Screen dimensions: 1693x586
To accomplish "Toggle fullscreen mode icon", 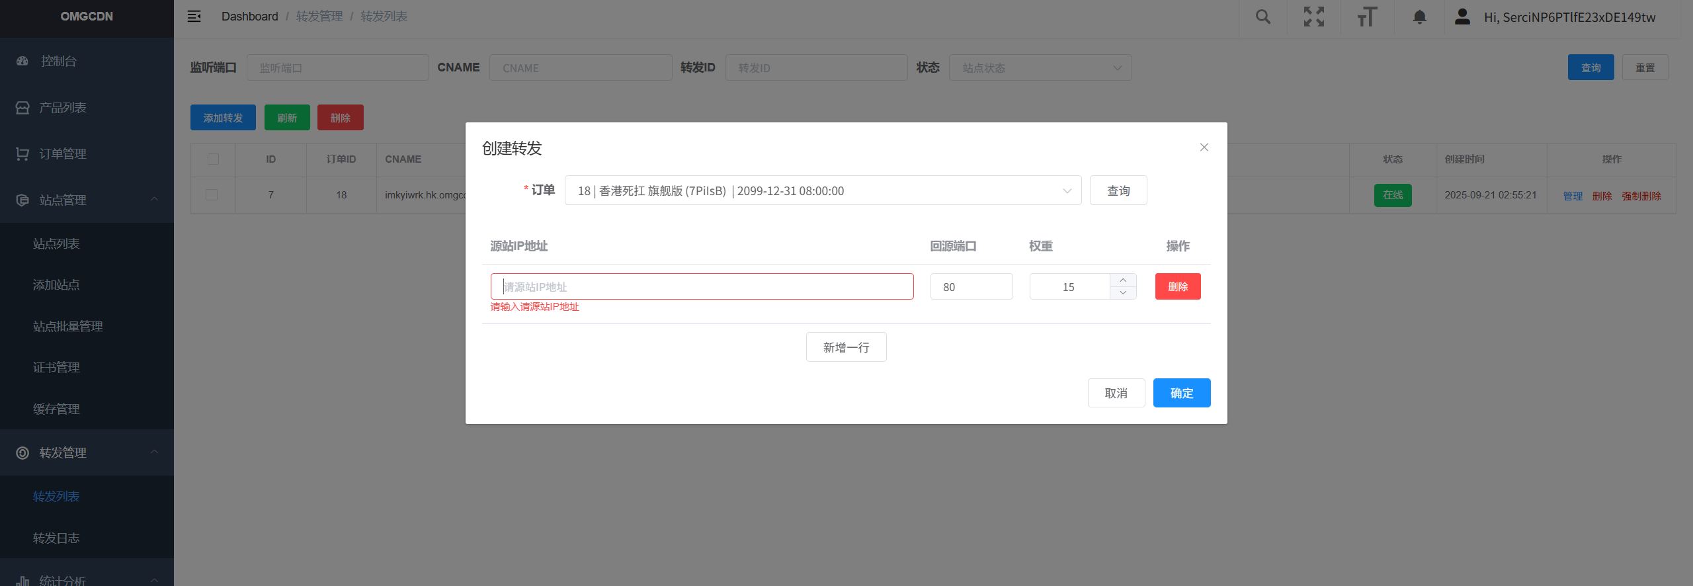I will (1313, 17).
